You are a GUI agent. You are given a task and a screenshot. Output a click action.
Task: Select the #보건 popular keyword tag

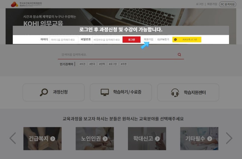pos(82,64)
